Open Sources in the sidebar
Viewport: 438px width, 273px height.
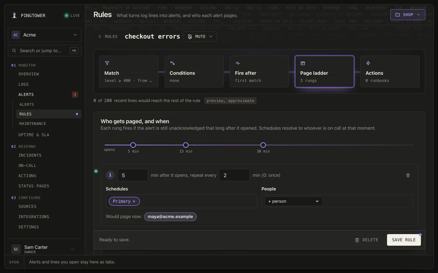click(27, 206)
